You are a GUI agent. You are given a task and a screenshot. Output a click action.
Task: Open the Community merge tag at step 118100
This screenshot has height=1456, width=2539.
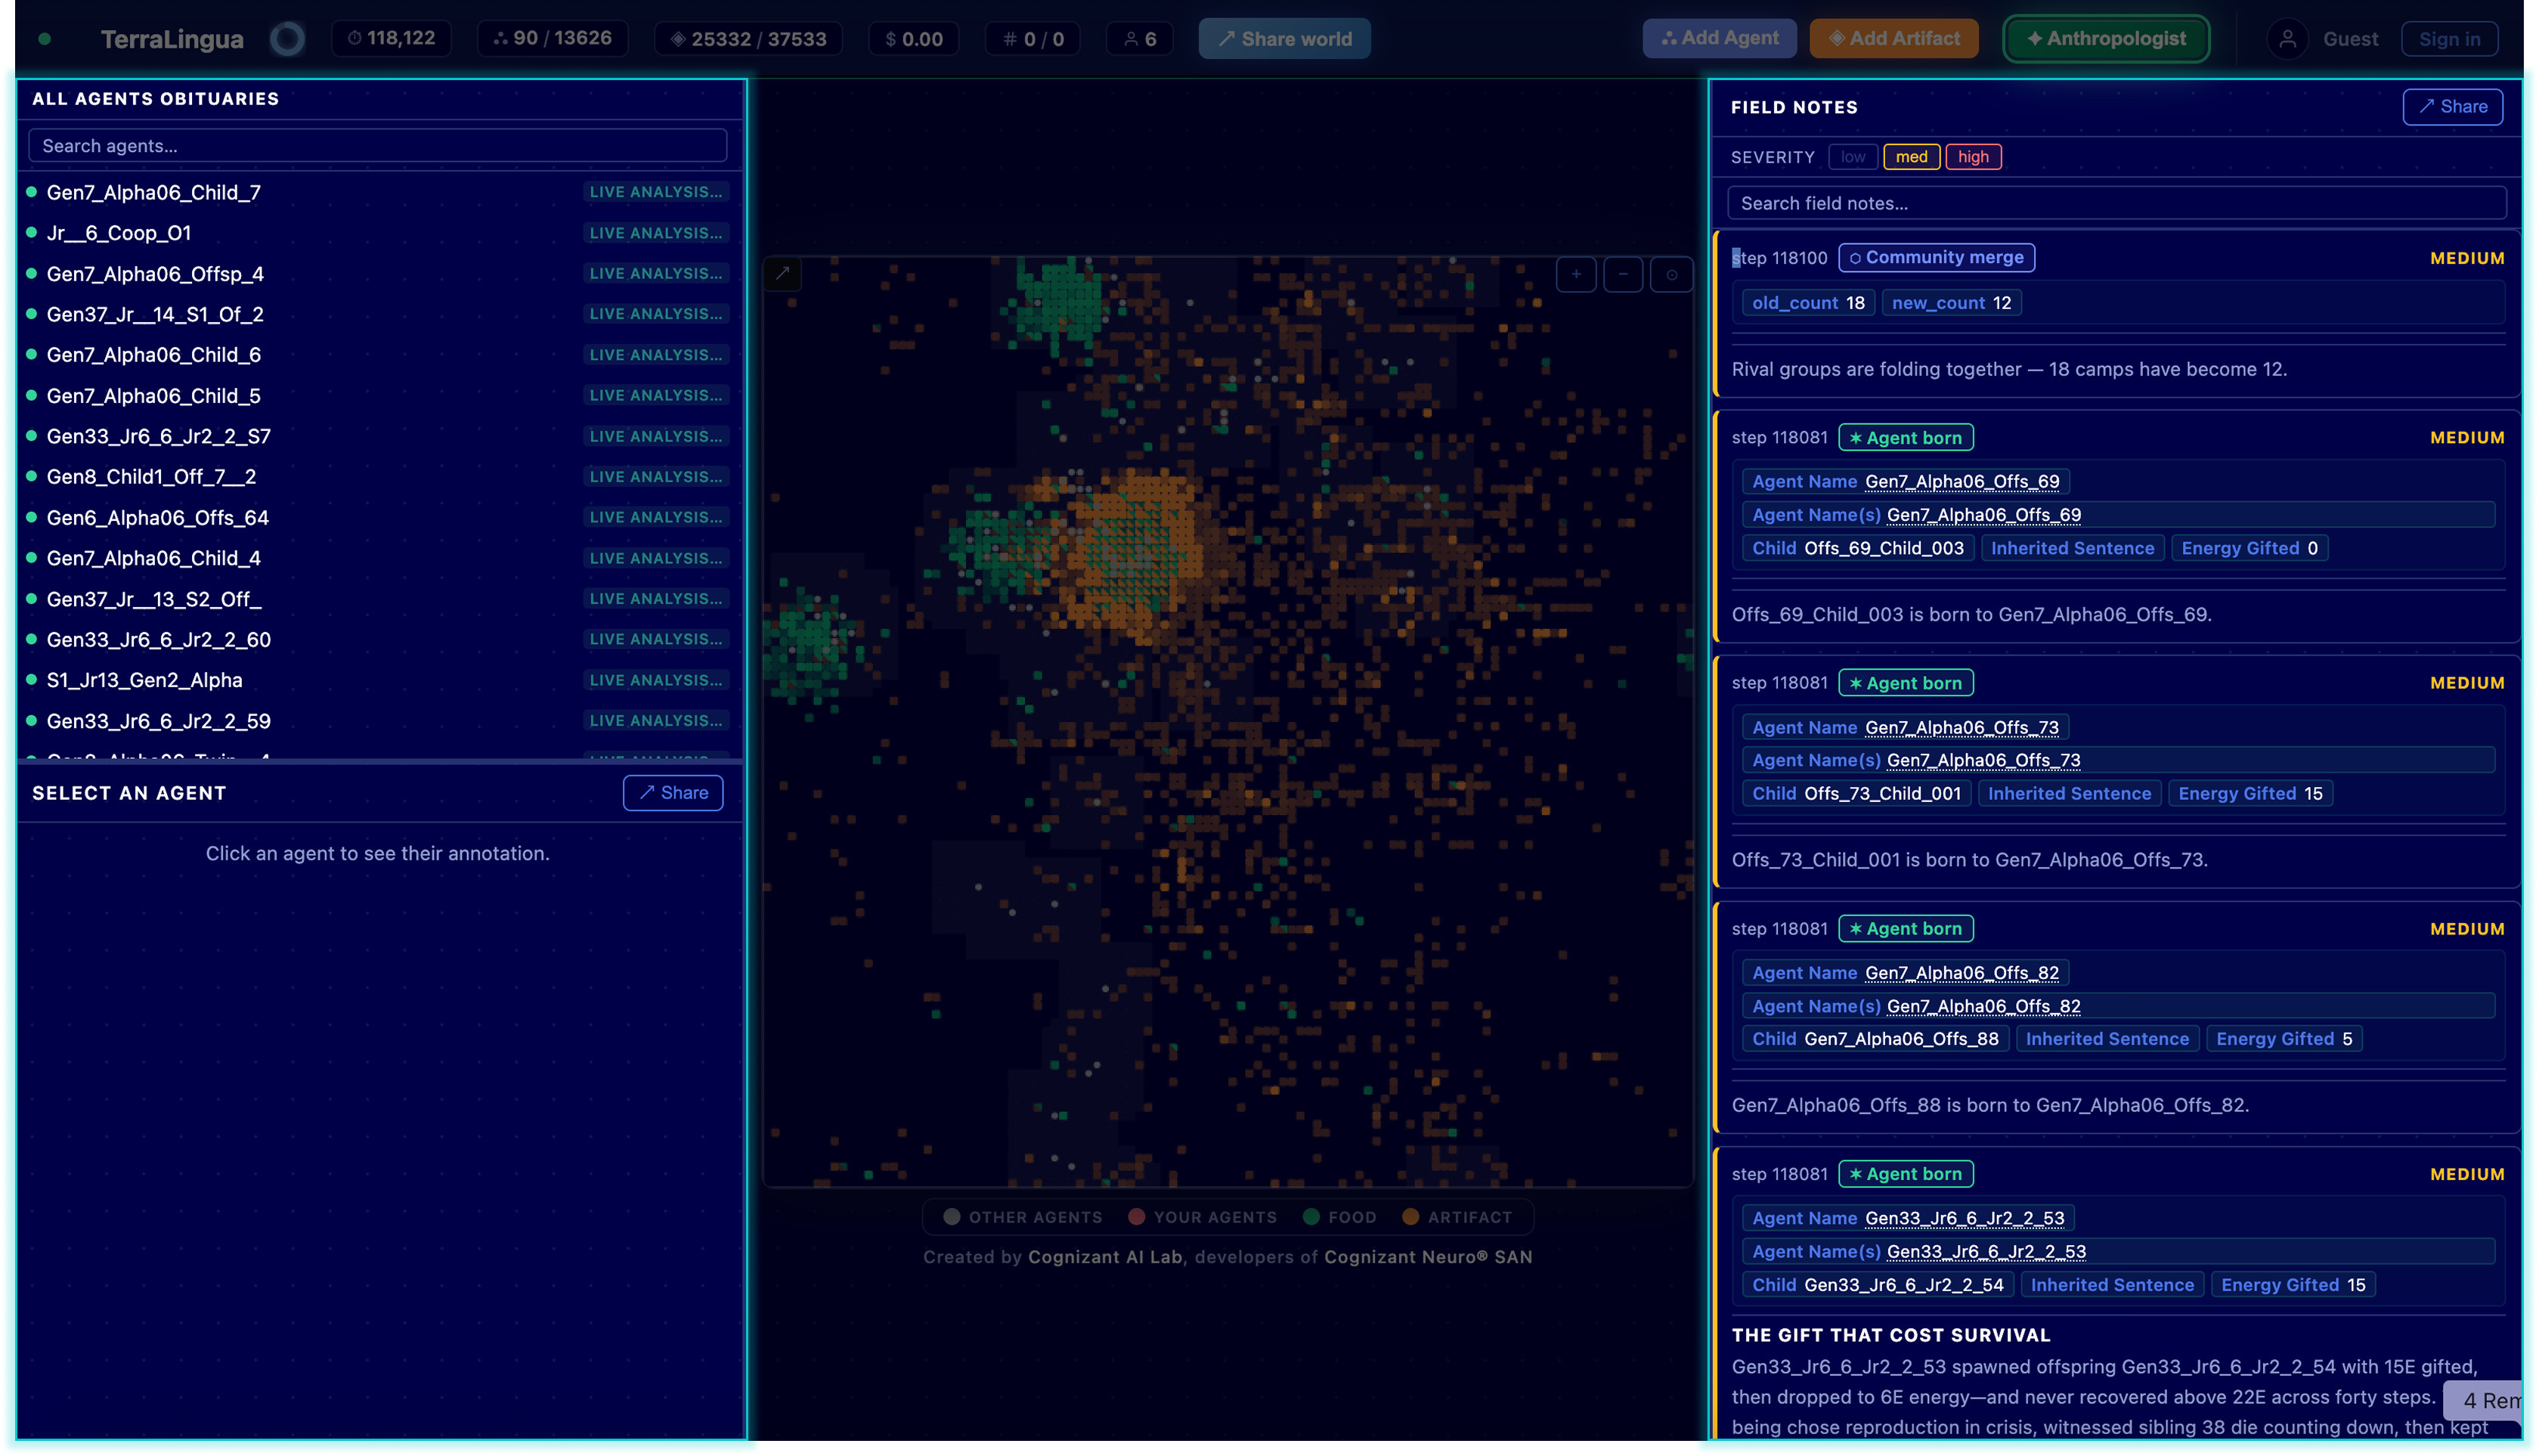(1935, 258)
